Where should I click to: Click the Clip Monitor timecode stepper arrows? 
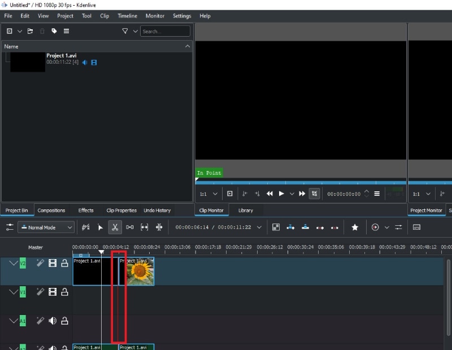coord(366,193)
